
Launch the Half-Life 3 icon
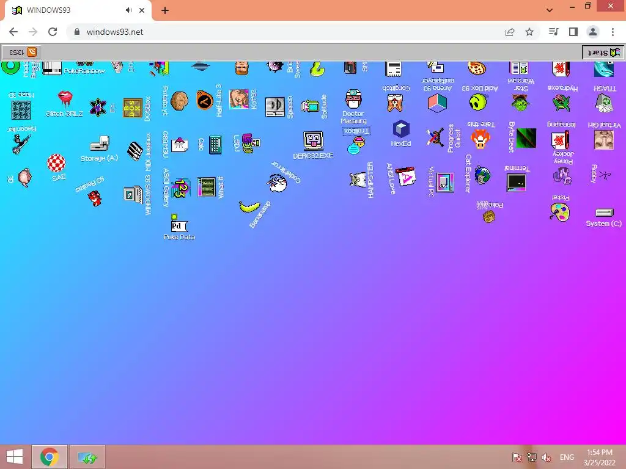tap(205, 100)
